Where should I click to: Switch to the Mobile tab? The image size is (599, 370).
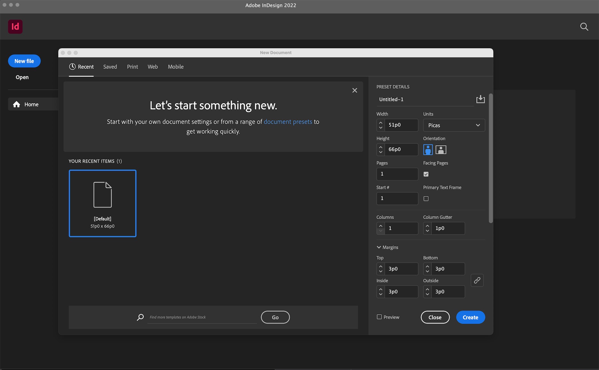click(x=176, y=67)
